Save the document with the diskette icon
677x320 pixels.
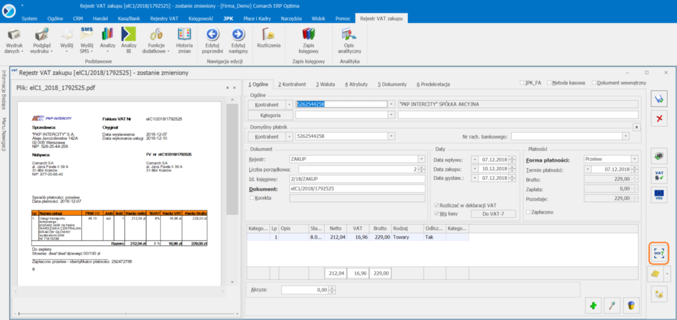click(x=659, y=99)
